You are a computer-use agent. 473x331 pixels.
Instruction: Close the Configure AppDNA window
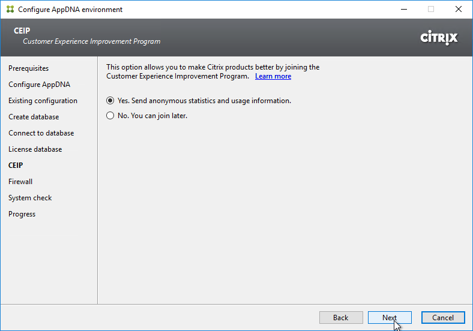click(x=459, y=10)
